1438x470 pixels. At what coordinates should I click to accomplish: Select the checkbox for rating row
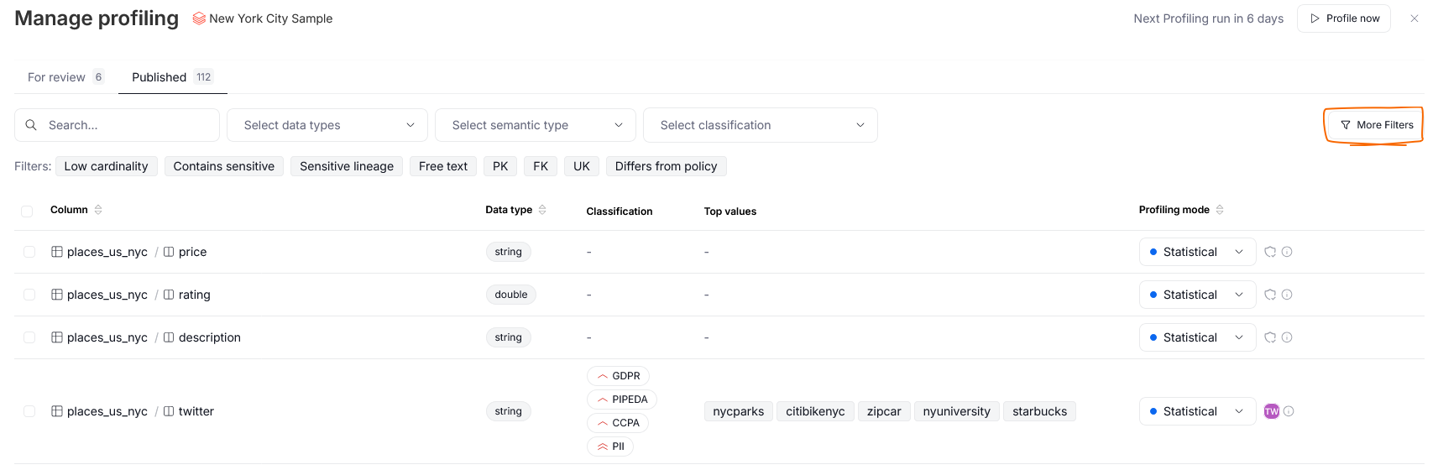(x=29, y=295)
